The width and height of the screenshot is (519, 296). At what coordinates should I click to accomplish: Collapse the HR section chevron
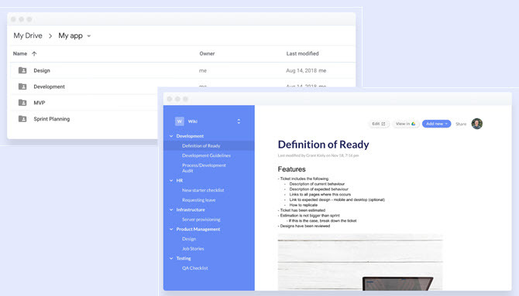pos(171,180)
